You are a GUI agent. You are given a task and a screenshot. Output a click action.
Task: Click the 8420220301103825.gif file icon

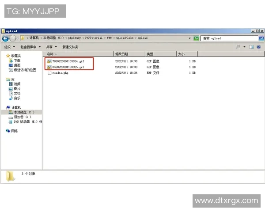49,67
